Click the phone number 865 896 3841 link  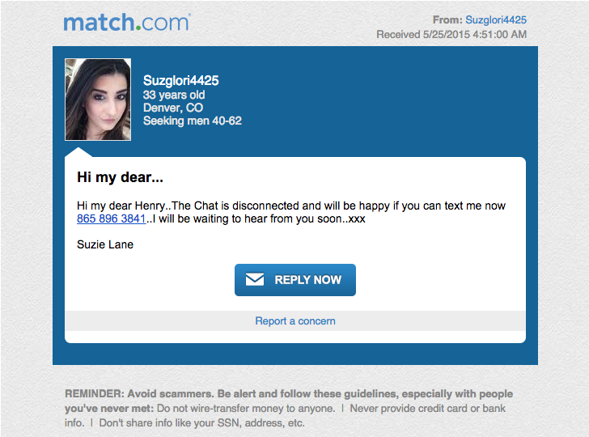coord(111,218)
